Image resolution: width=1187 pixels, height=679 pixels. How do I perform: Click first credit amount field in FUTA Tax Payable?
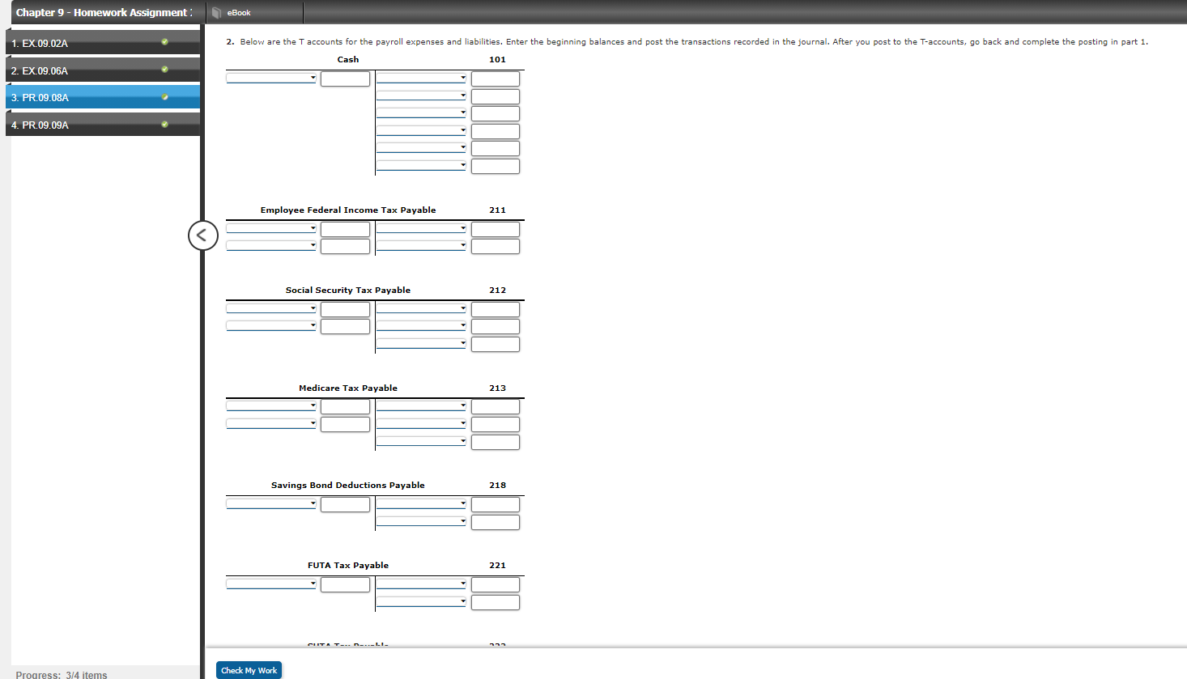point(496,584)
